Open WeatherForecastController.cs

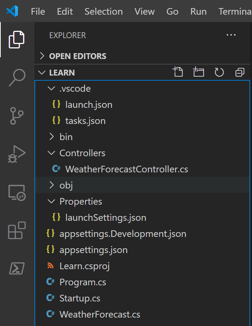coord(127,169)
